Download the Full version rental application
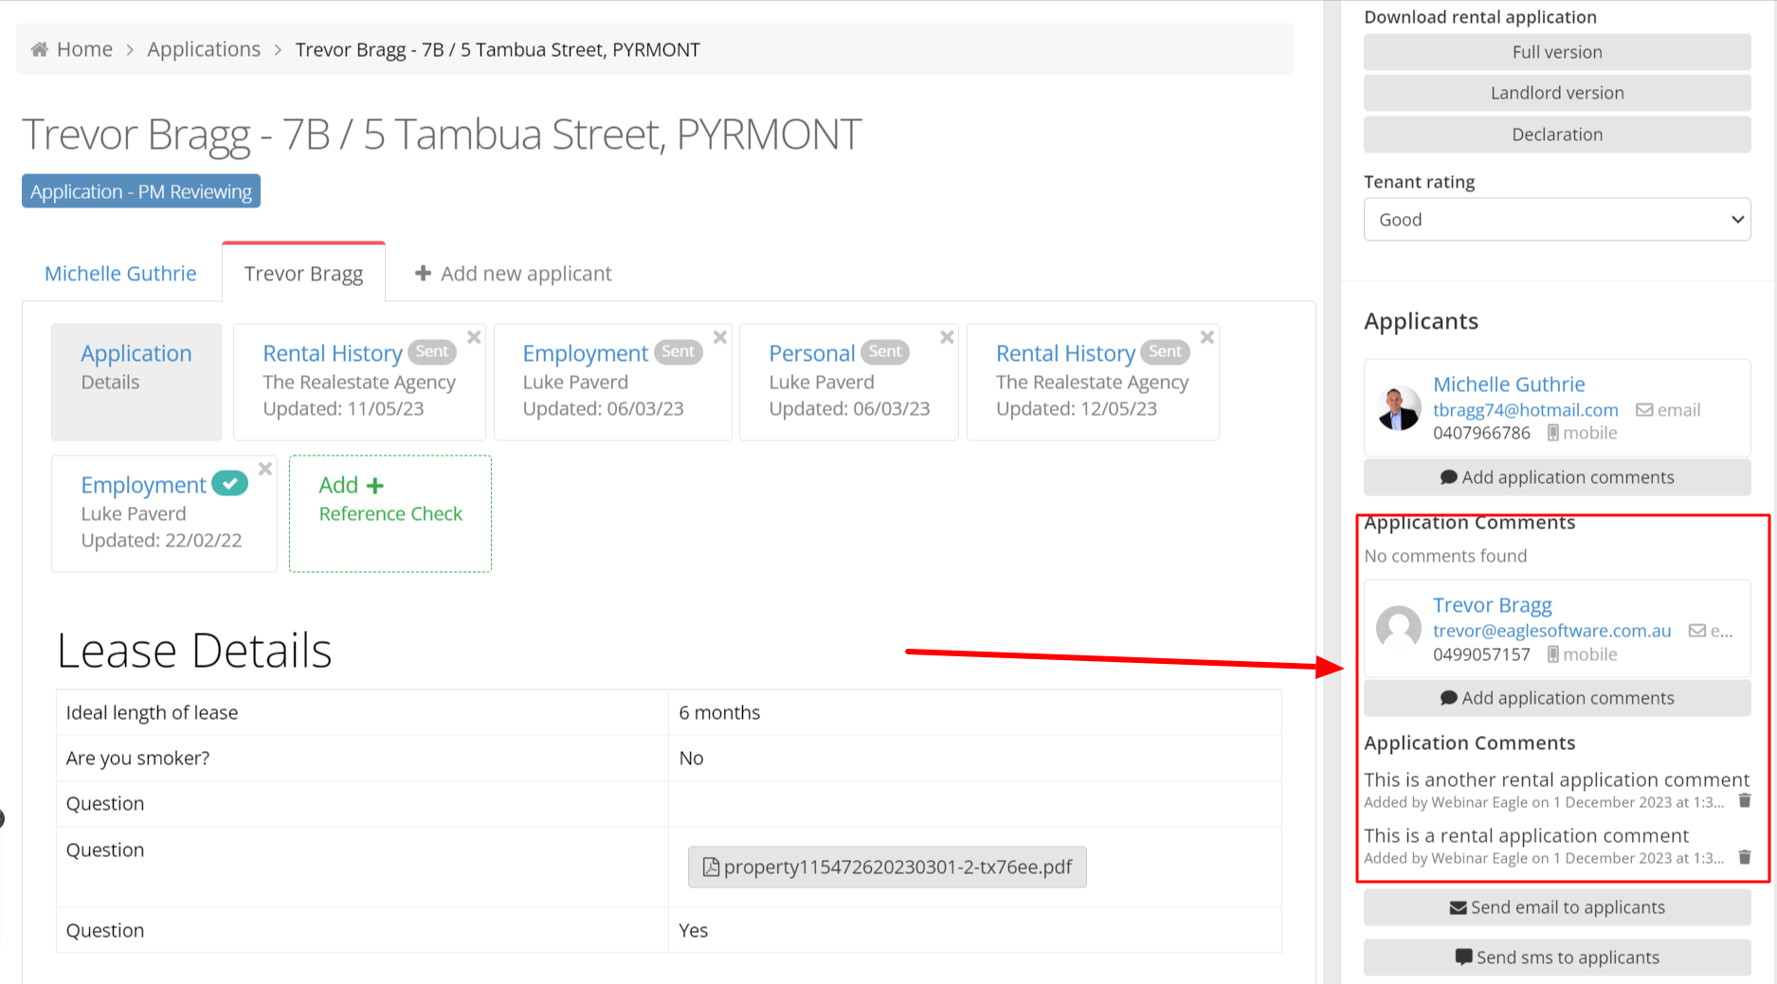Screen dimensions: 1777x984 click(x=1556, y=52)
